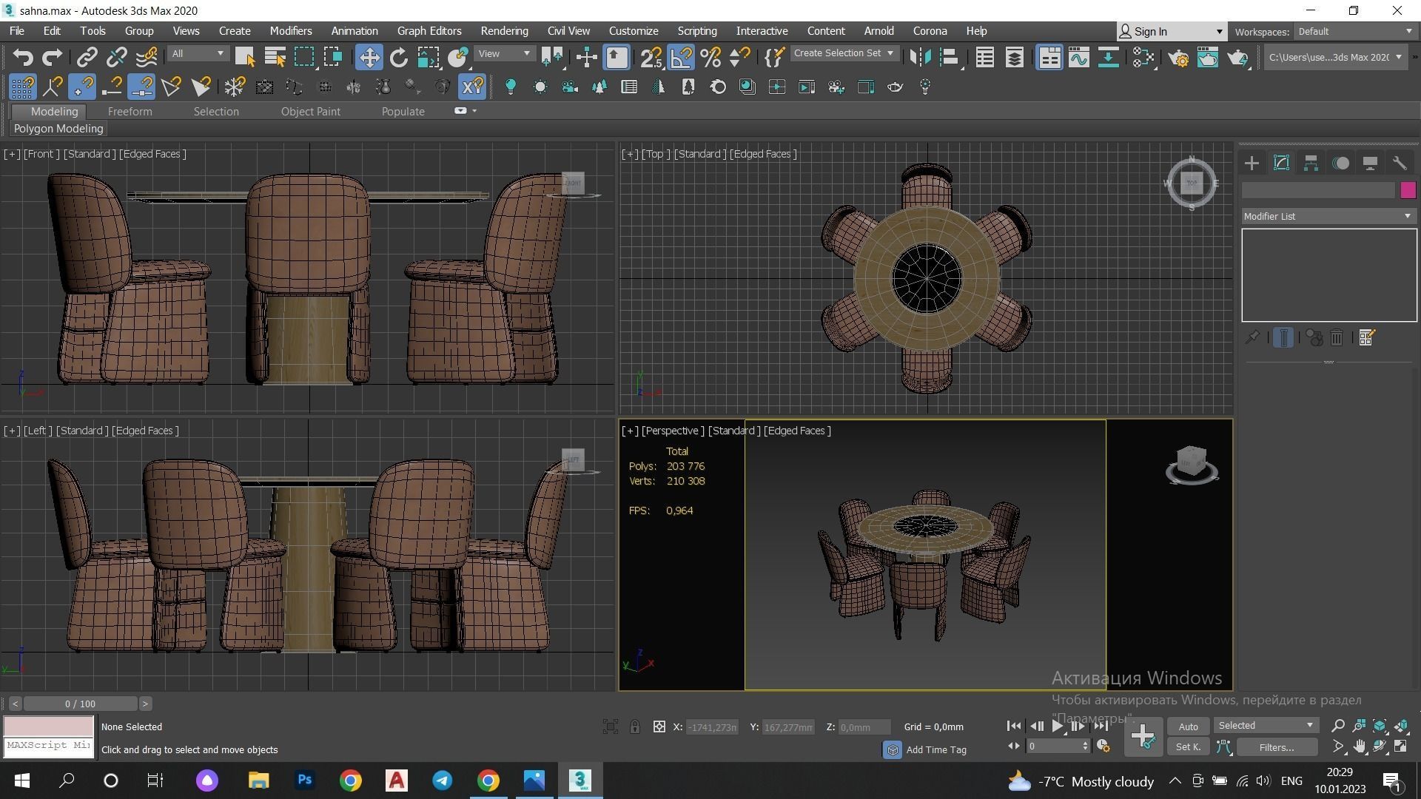Activate the Select and Move tool
The height and width of the screenshot is (799, 1421).
coord(369,57)
